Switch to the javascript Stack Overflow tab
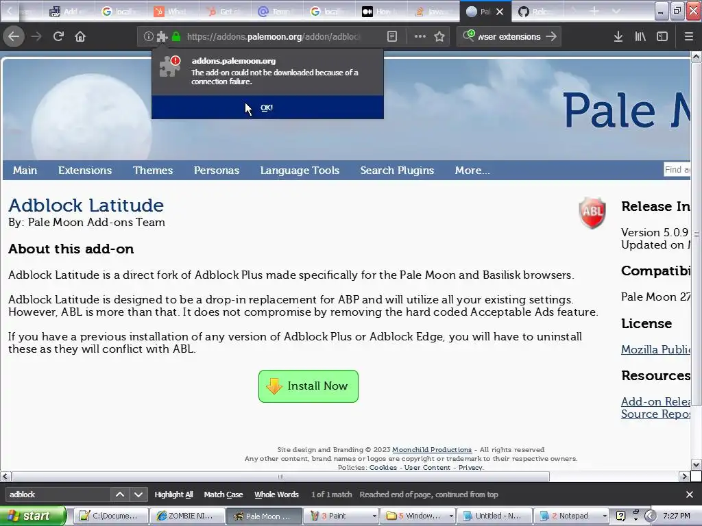702x526 pixels. pyautogui.click(x=433, y=12)
